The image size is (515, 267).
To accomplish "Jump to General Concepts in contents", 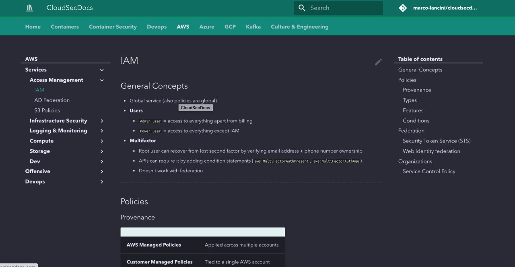I will click(420, 69).
